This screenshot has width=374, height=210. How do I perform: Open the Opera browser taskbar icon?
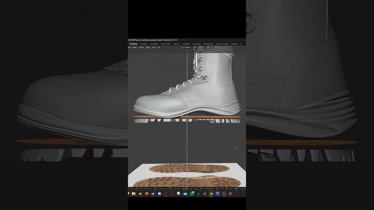tap(166, 194)
